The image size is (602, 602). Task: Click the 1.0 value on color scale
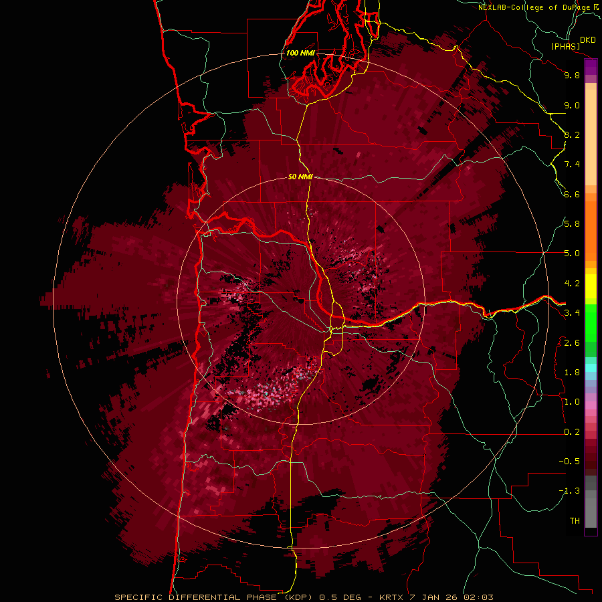[x=572, y=402]
